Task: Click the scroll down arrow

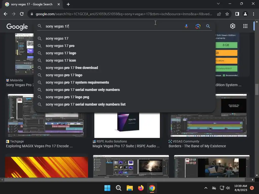Action: coord(257,175)
